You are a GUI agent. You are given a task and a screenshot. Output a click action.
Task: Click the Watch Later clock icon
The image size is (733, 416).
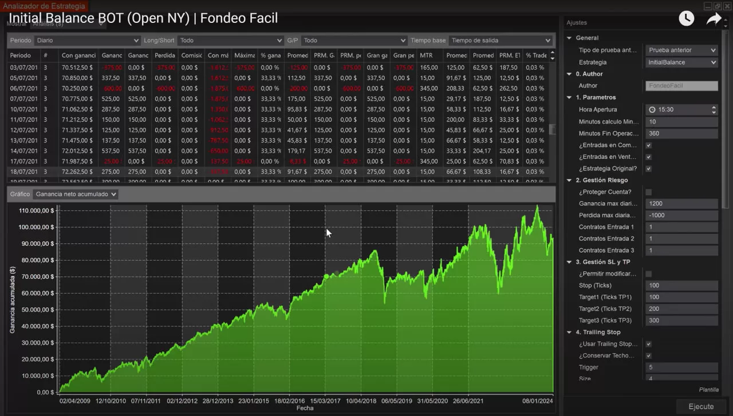click(x=686, y=18)
